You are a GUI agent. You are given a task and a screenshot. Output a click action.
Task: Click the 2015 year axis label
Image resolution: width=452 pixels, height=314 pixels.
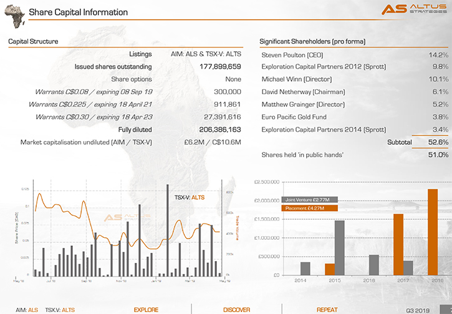pos(335,280)
